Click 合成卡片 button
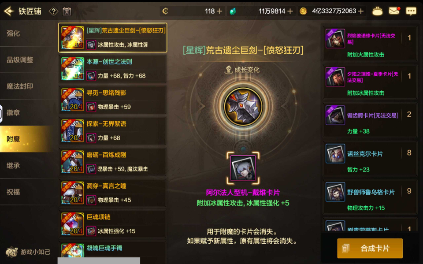Viewport: 423px width, 264px height. tap(370, 248)
